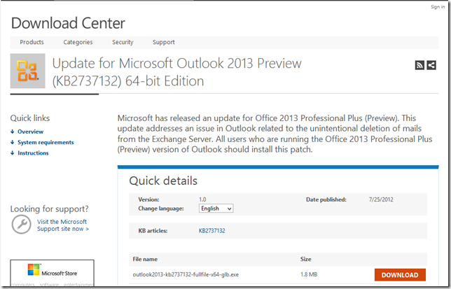The height and width of the screenshot is (289, 451).
Task: Click the RSS feed icon
Action: pyautogui.click(x=419, y=65)
